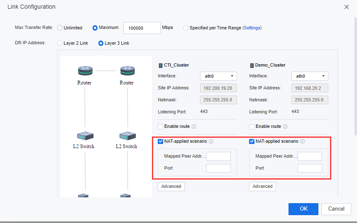
Task: Select the Unlimited transfer rate option
Action: [60, 28]
